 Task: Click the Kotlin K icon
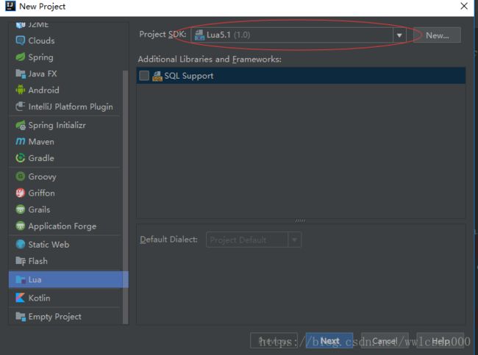coord(21,298)
